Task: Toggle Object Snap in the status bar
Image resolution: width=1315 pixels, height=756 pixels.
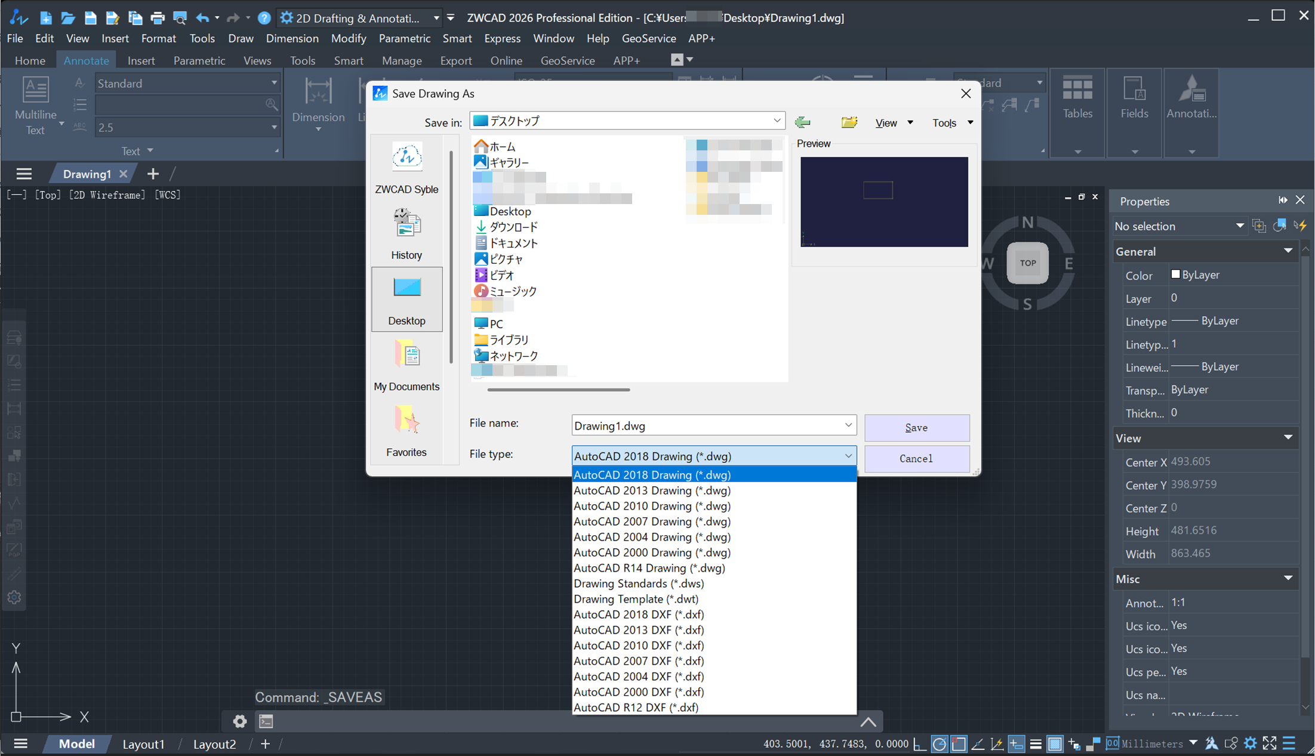Action: (x=959, y=743)
